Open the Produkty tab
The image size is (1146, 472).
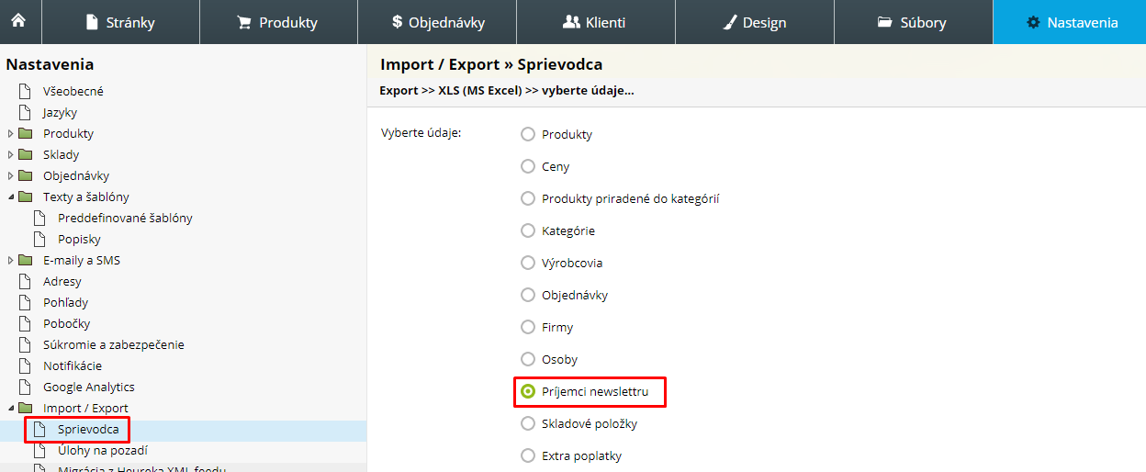tap(278, 22)
